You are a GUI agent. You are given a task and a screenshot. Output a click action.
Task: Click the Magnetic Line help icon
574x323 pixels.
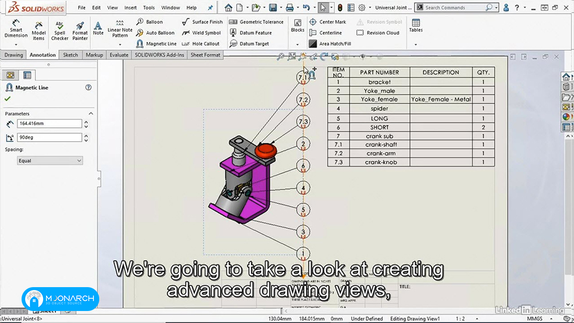[88, 87]
